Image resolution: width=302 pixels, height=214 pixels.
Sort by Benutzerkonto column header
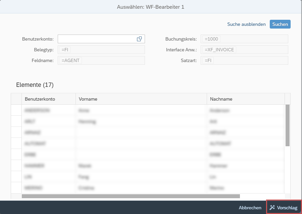pos(40,99)
